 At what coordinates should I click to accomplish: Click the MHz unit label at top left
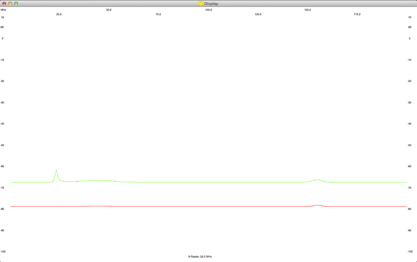pos(3,10)
